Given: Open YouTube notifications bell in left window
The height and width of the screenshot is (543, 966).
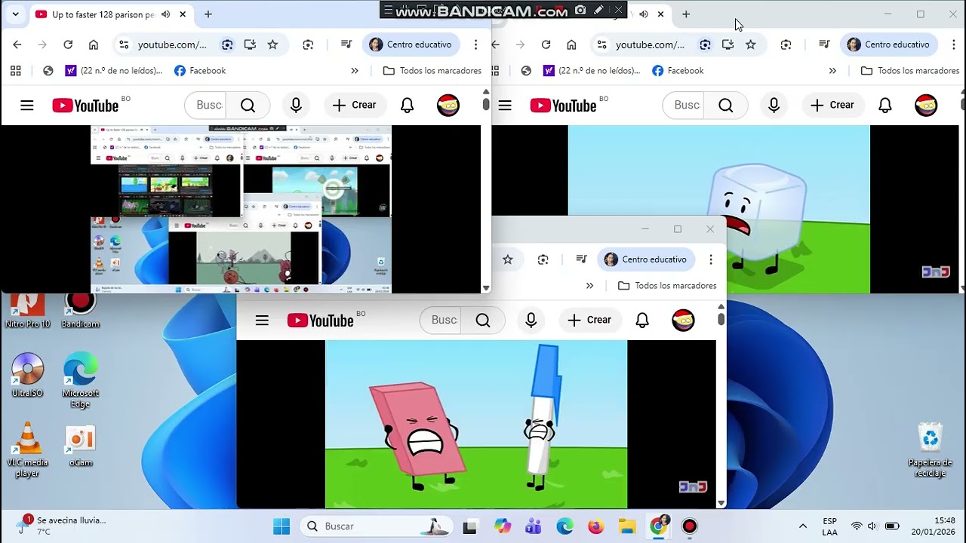Looking at the screenshot, I should click(408, 106).
